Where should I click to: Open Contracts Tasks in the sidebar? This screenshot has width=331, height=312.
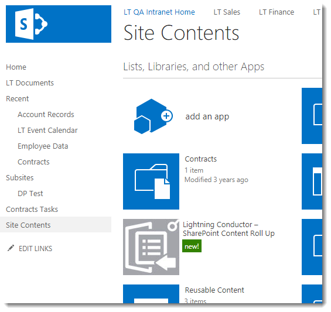[x=32, y=209]
